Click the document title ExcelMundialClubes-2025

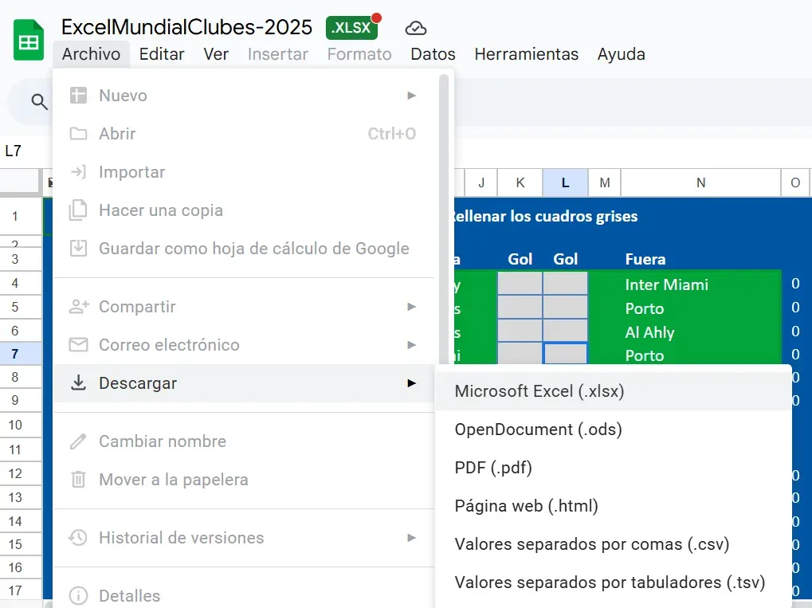(x=186, y=27)
